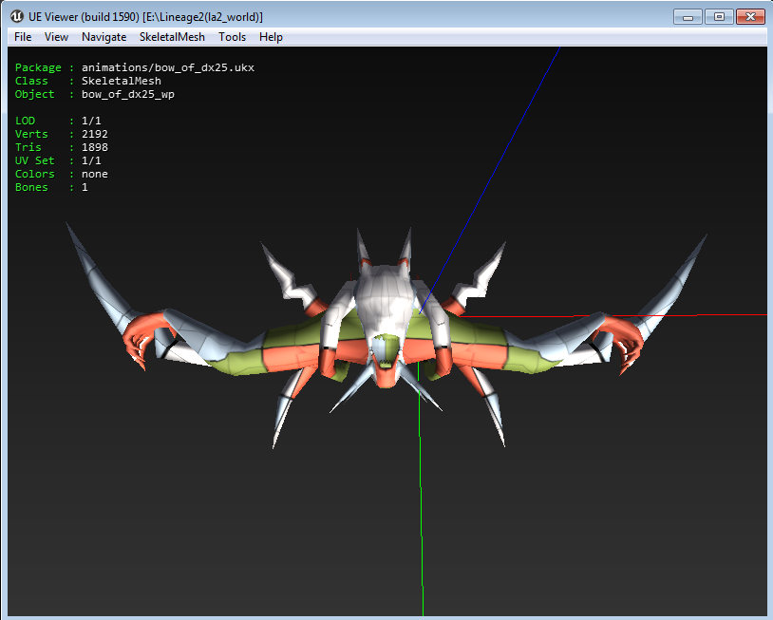
Task: Open the SkeletalMesh menu
Action: tap(172, 37)
